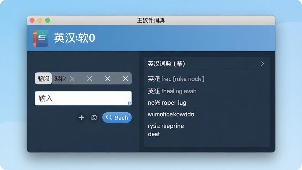Click the dictionary book app logo
302x170 pixels.
pos(40,38)
